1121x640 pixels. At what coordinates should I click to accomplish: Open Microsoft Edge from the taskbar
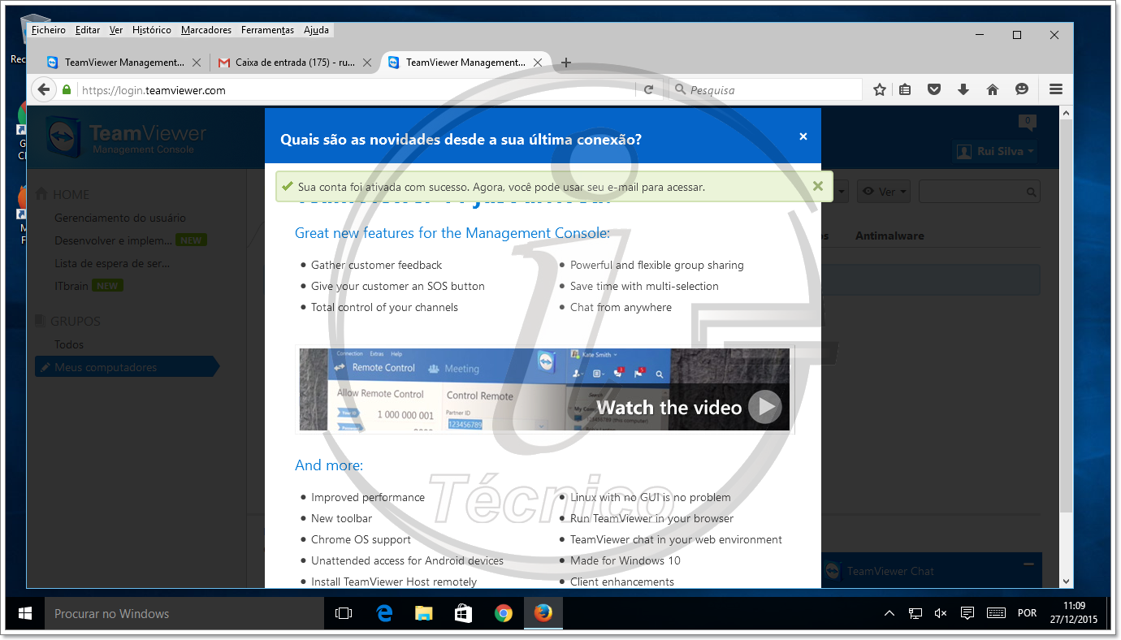(384, 613)
